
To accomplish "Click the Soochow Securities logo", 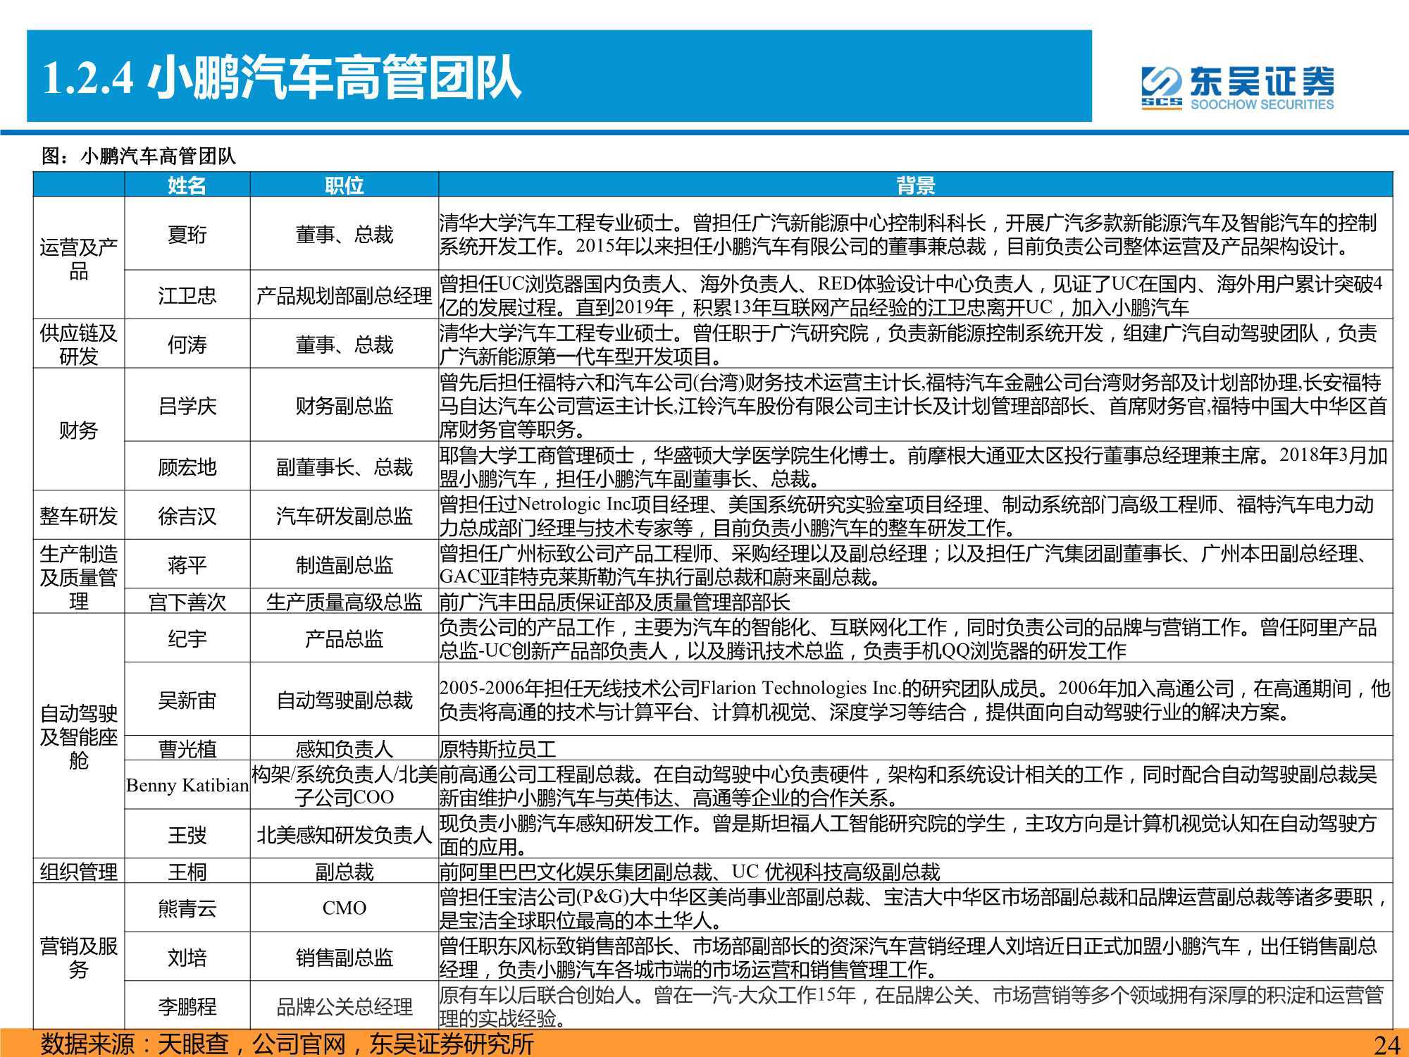I will [1238, 89].
